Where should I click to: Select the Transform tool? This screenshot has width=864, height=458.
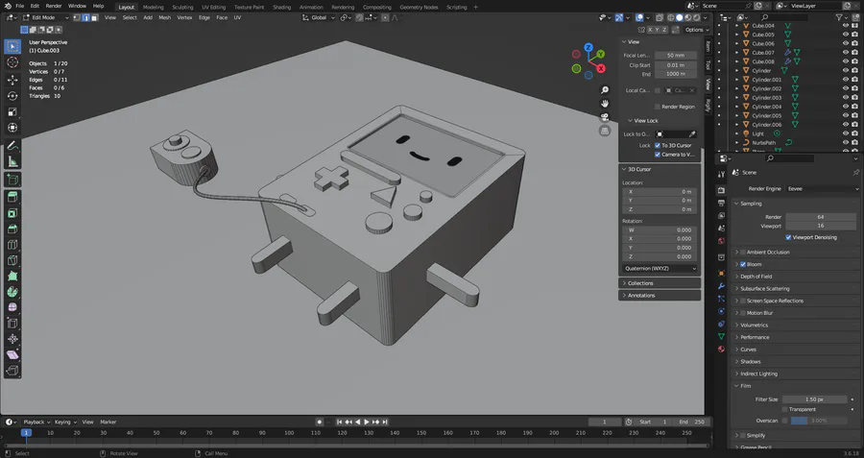pyautogui.click(x=12, y=128)
